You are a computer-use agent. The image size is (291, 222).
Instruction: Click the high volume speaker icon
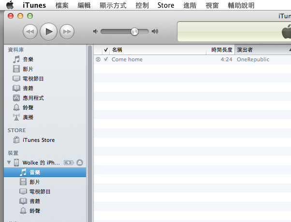(x=155, y=31)
